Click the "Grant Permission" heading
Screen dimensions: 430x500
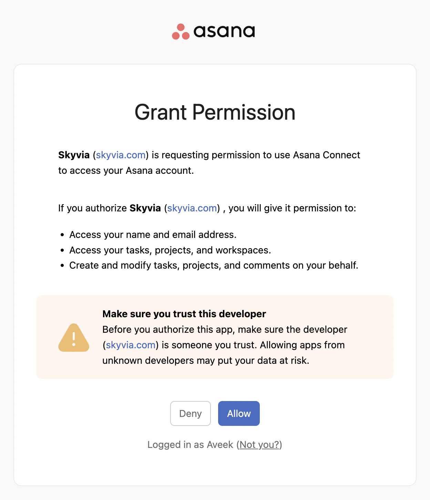pos(215,112)
